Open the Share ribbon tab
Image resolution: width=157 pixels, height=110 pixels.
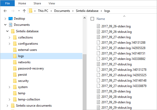[38, 3]
